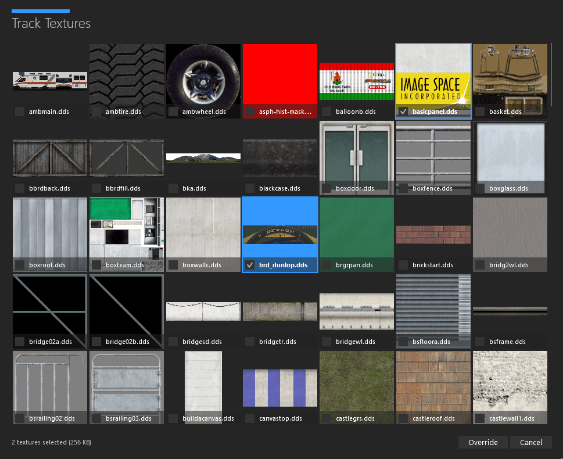The height and width of the screenshot is (459, 563).
Task: Enable the ambmain.dds checkbox
Action: click(x=20, y=112)
